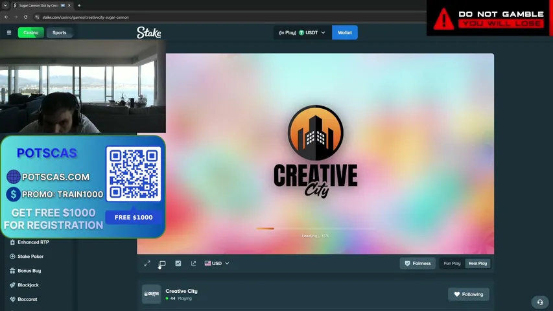Open the browser tab search dropdown
This screenshot has height=311, width=553.
click(5, 6)
